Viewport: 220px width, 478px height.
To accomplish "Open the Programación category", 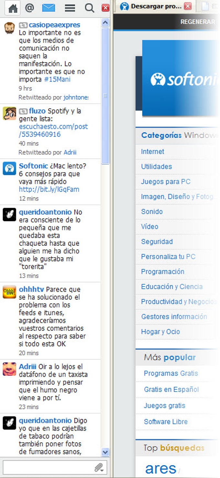I will (x=162, y=272).
